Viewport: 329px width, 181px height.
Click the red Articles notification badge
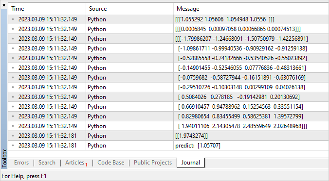[x=86, y=165]
